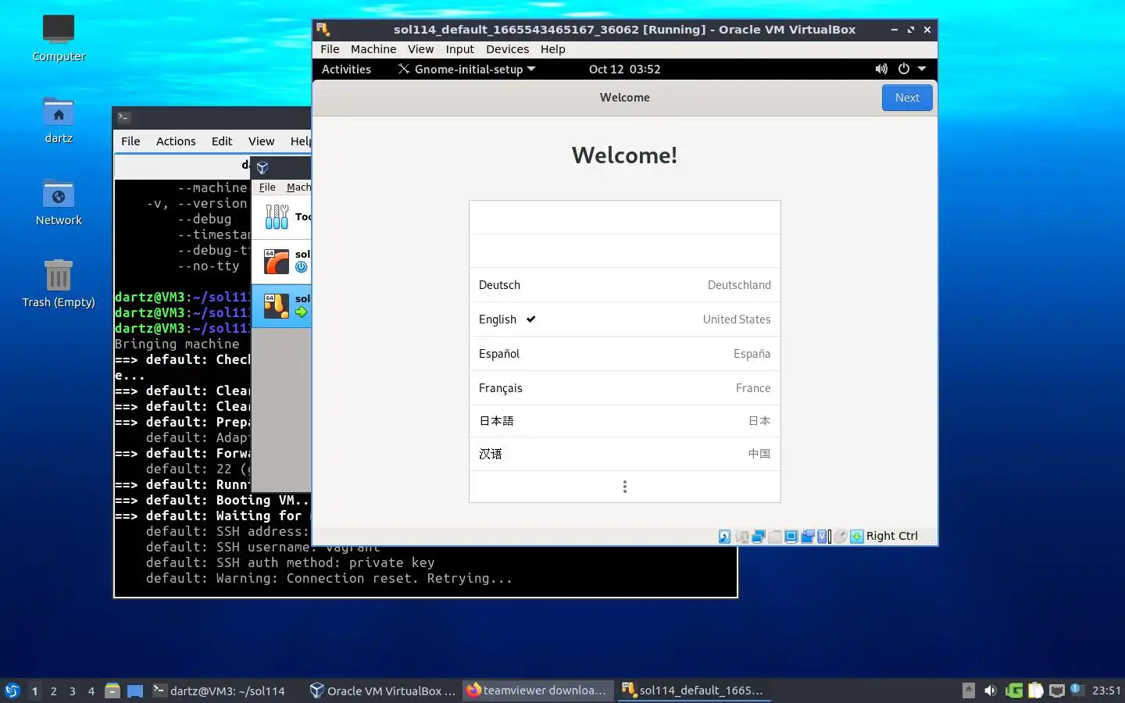The image size is (1125, 703).
Task: Click the recording status icon in VM status bar
Action: point(808,537)
